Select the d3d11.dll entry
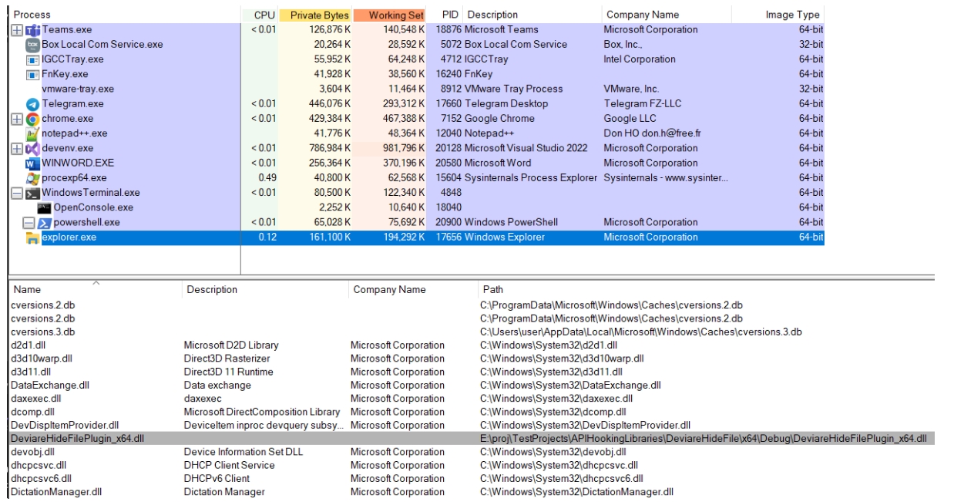This screenshot has width=954, height=502. [30, 372]
